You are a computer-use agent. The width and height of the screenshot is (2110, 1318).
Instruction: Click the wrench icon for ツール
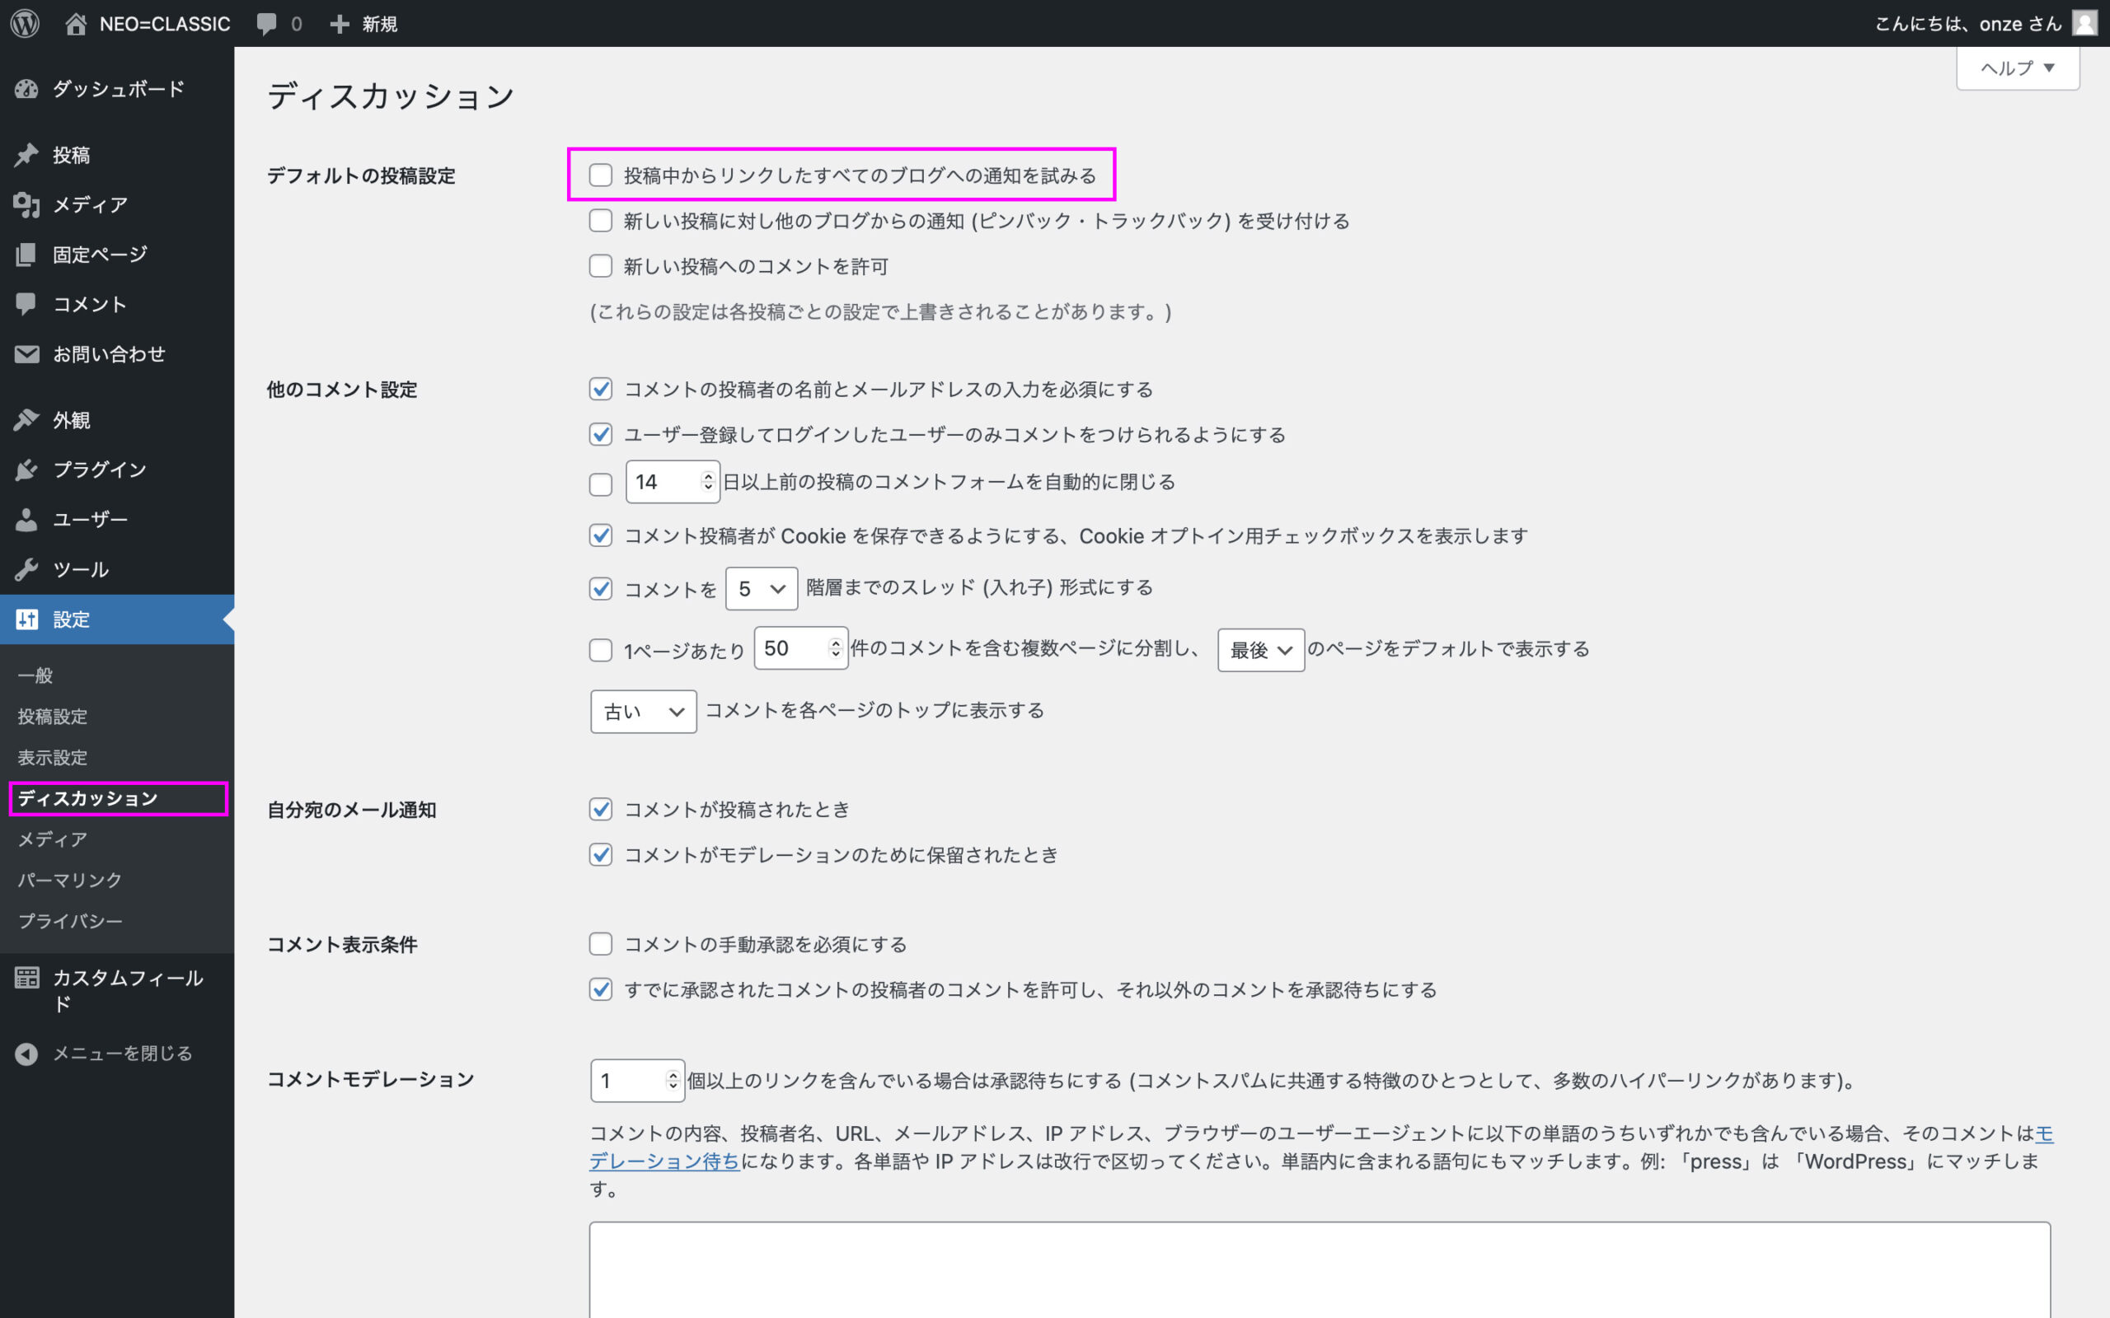pos(26,569)
